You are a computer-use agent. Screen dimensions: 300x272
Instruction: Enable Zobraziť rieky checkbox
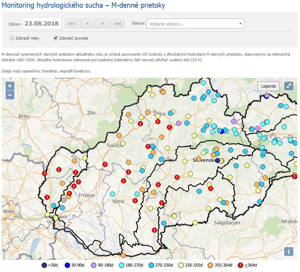pyautogui.click(x=12, y=38)
